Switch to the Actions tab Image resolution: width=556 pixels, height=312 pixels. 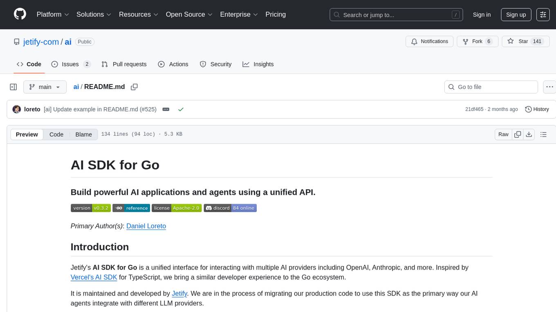pyautogui.click(x=173, y=64)
